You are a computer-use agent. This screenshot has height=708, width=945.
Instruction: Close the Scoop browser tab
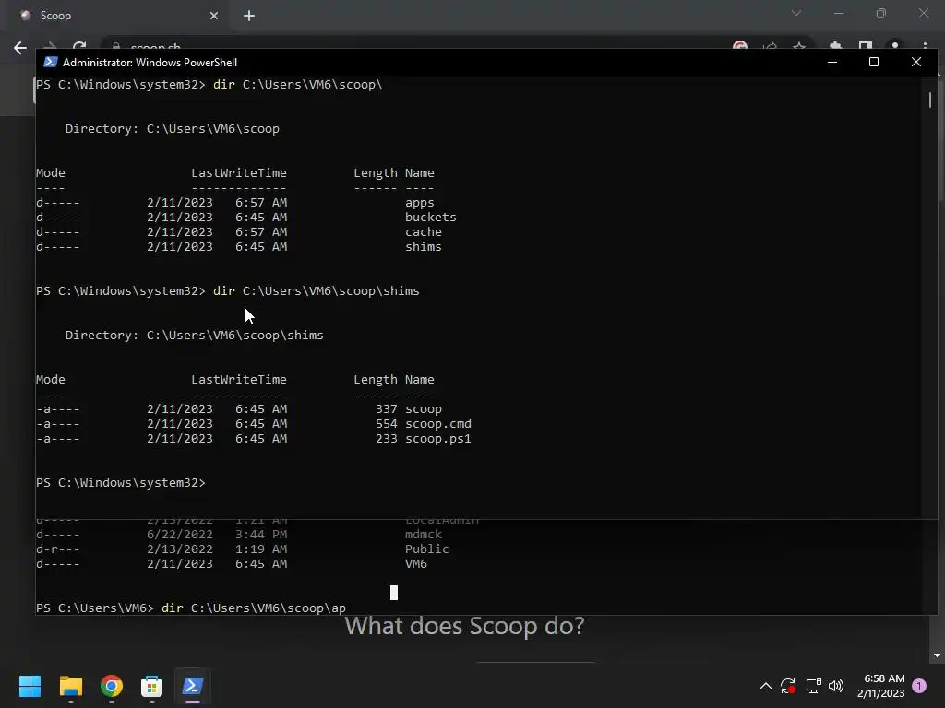[214, 16]
